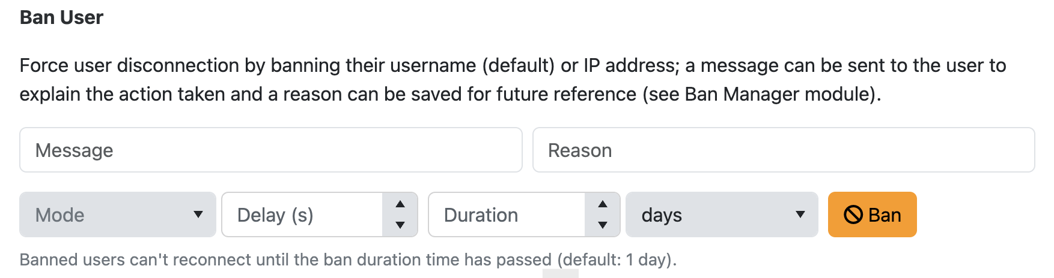The height and width of the screenshot is (278, 1054).
Task: Increment Duration using the up arrow
Action: [x=603, y=204]
